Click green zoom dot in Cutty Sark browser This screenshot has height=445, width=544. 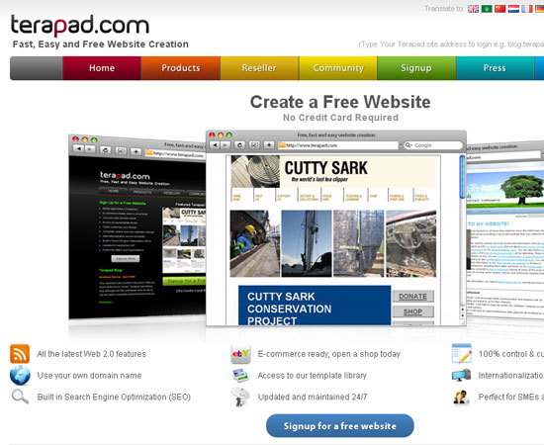229,134
